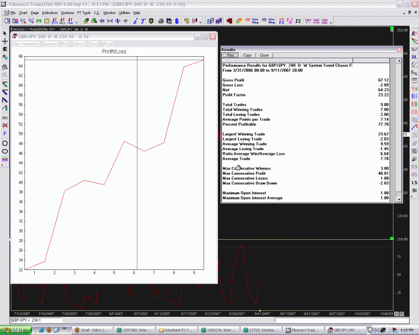Viewport: 419px width, 335px height.
Task: Click the printer icon in toolbar
Action: coord(161,21)
